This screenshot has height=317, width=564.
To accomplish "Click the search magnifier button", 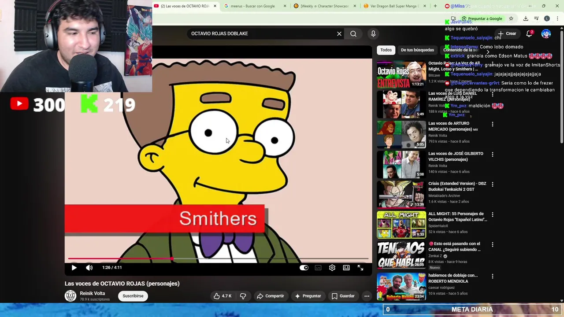I will (x=353, y=33).
